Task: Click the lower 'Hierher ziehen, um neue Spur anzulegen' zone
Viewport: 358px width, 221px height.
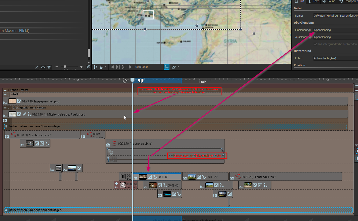Action: (178, 210)
